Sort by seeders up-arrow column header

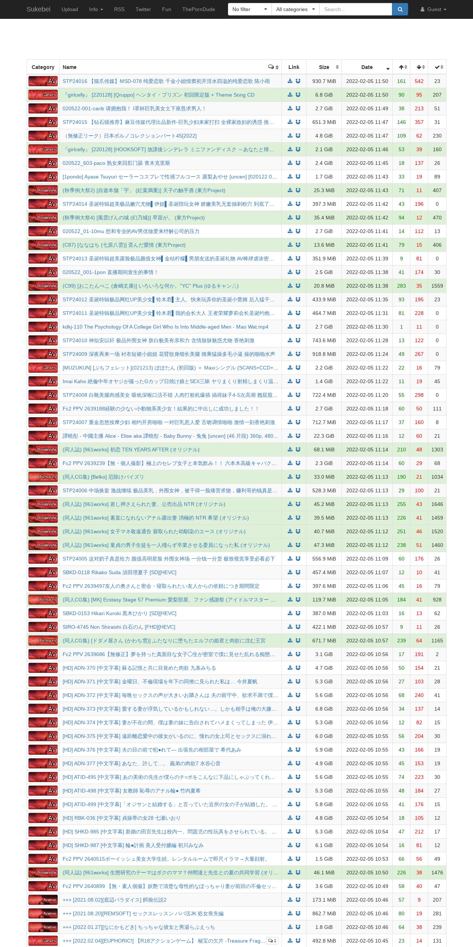pyautogui.click(x=402, y=67)
